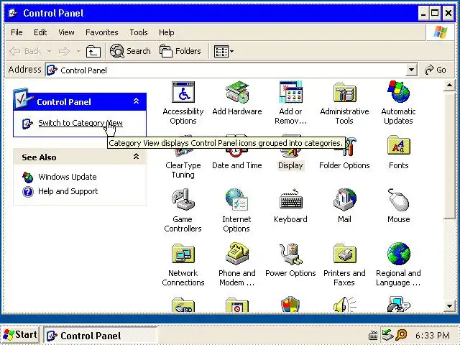
Task: Click the network tray icon
Action: point(387,335)
